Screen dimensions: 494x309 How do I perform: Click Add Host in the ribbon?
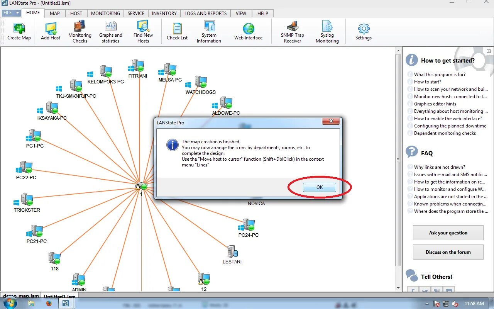tap(51, 32)
